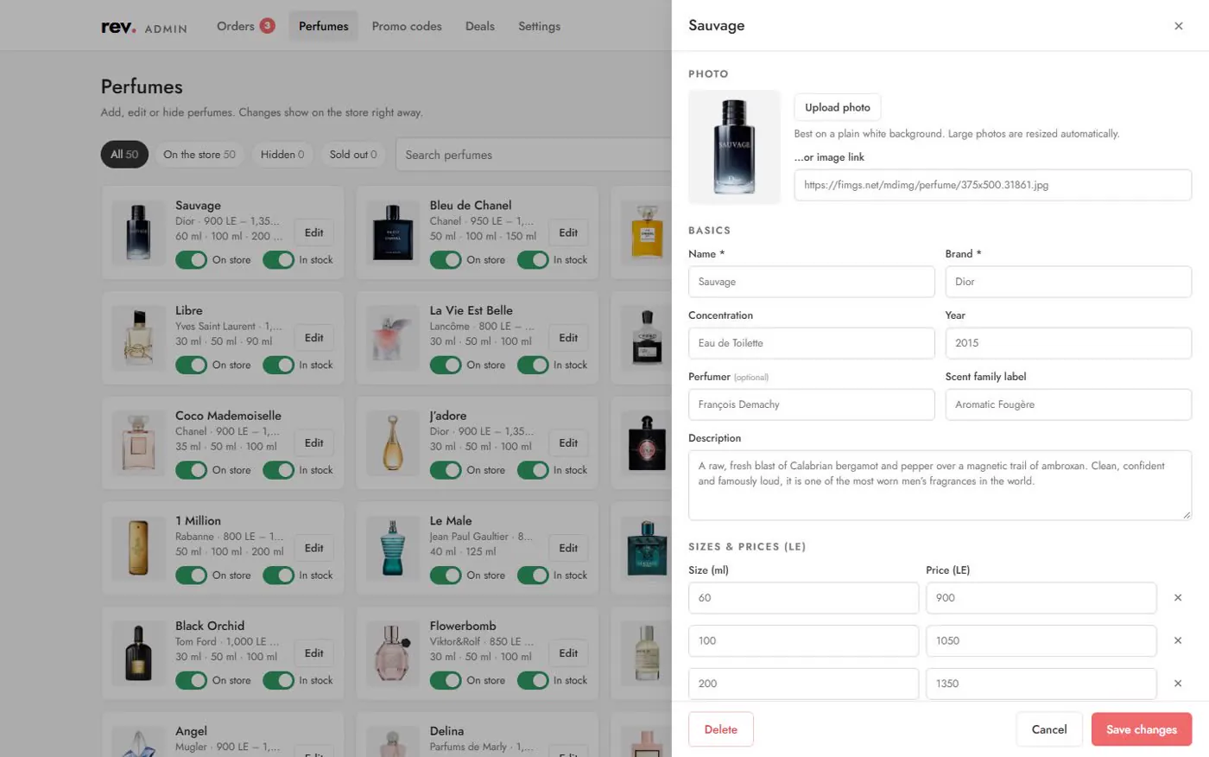Toggle On store for Coco Mademoiselle

(x=191, y=470)
